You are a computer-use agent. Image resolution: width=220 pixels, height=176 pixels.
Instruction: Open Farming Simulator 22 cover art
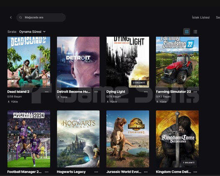pyautogui.click(x=177, y=62)
